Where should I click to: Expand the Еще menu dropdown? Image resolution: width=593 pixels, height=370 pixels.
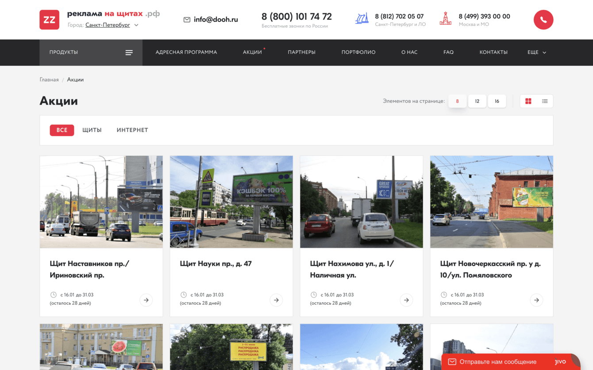(537, 53)
